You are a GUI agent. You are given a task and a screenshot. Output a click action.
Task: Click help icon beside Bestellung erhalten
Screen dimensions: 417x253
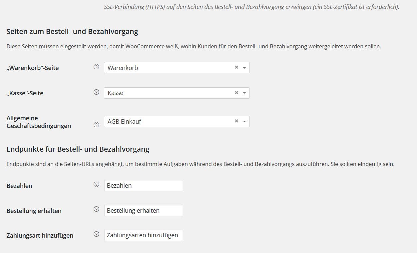click(x=96, y=209)
